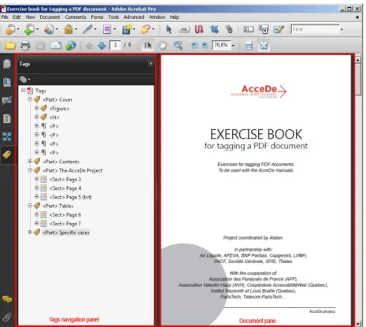366x327 pixels.
Task: Open the Comments panel at sidebar bottom
Action: 7,299
